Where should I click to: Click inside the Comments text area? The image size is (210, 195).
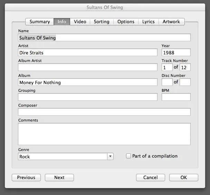[x=104, y=134]
